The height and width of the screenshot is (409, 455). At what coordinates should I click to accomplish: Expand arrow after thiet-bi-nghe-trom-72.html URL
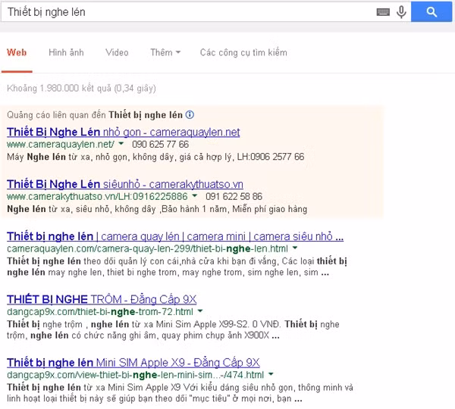click(200, 311)
